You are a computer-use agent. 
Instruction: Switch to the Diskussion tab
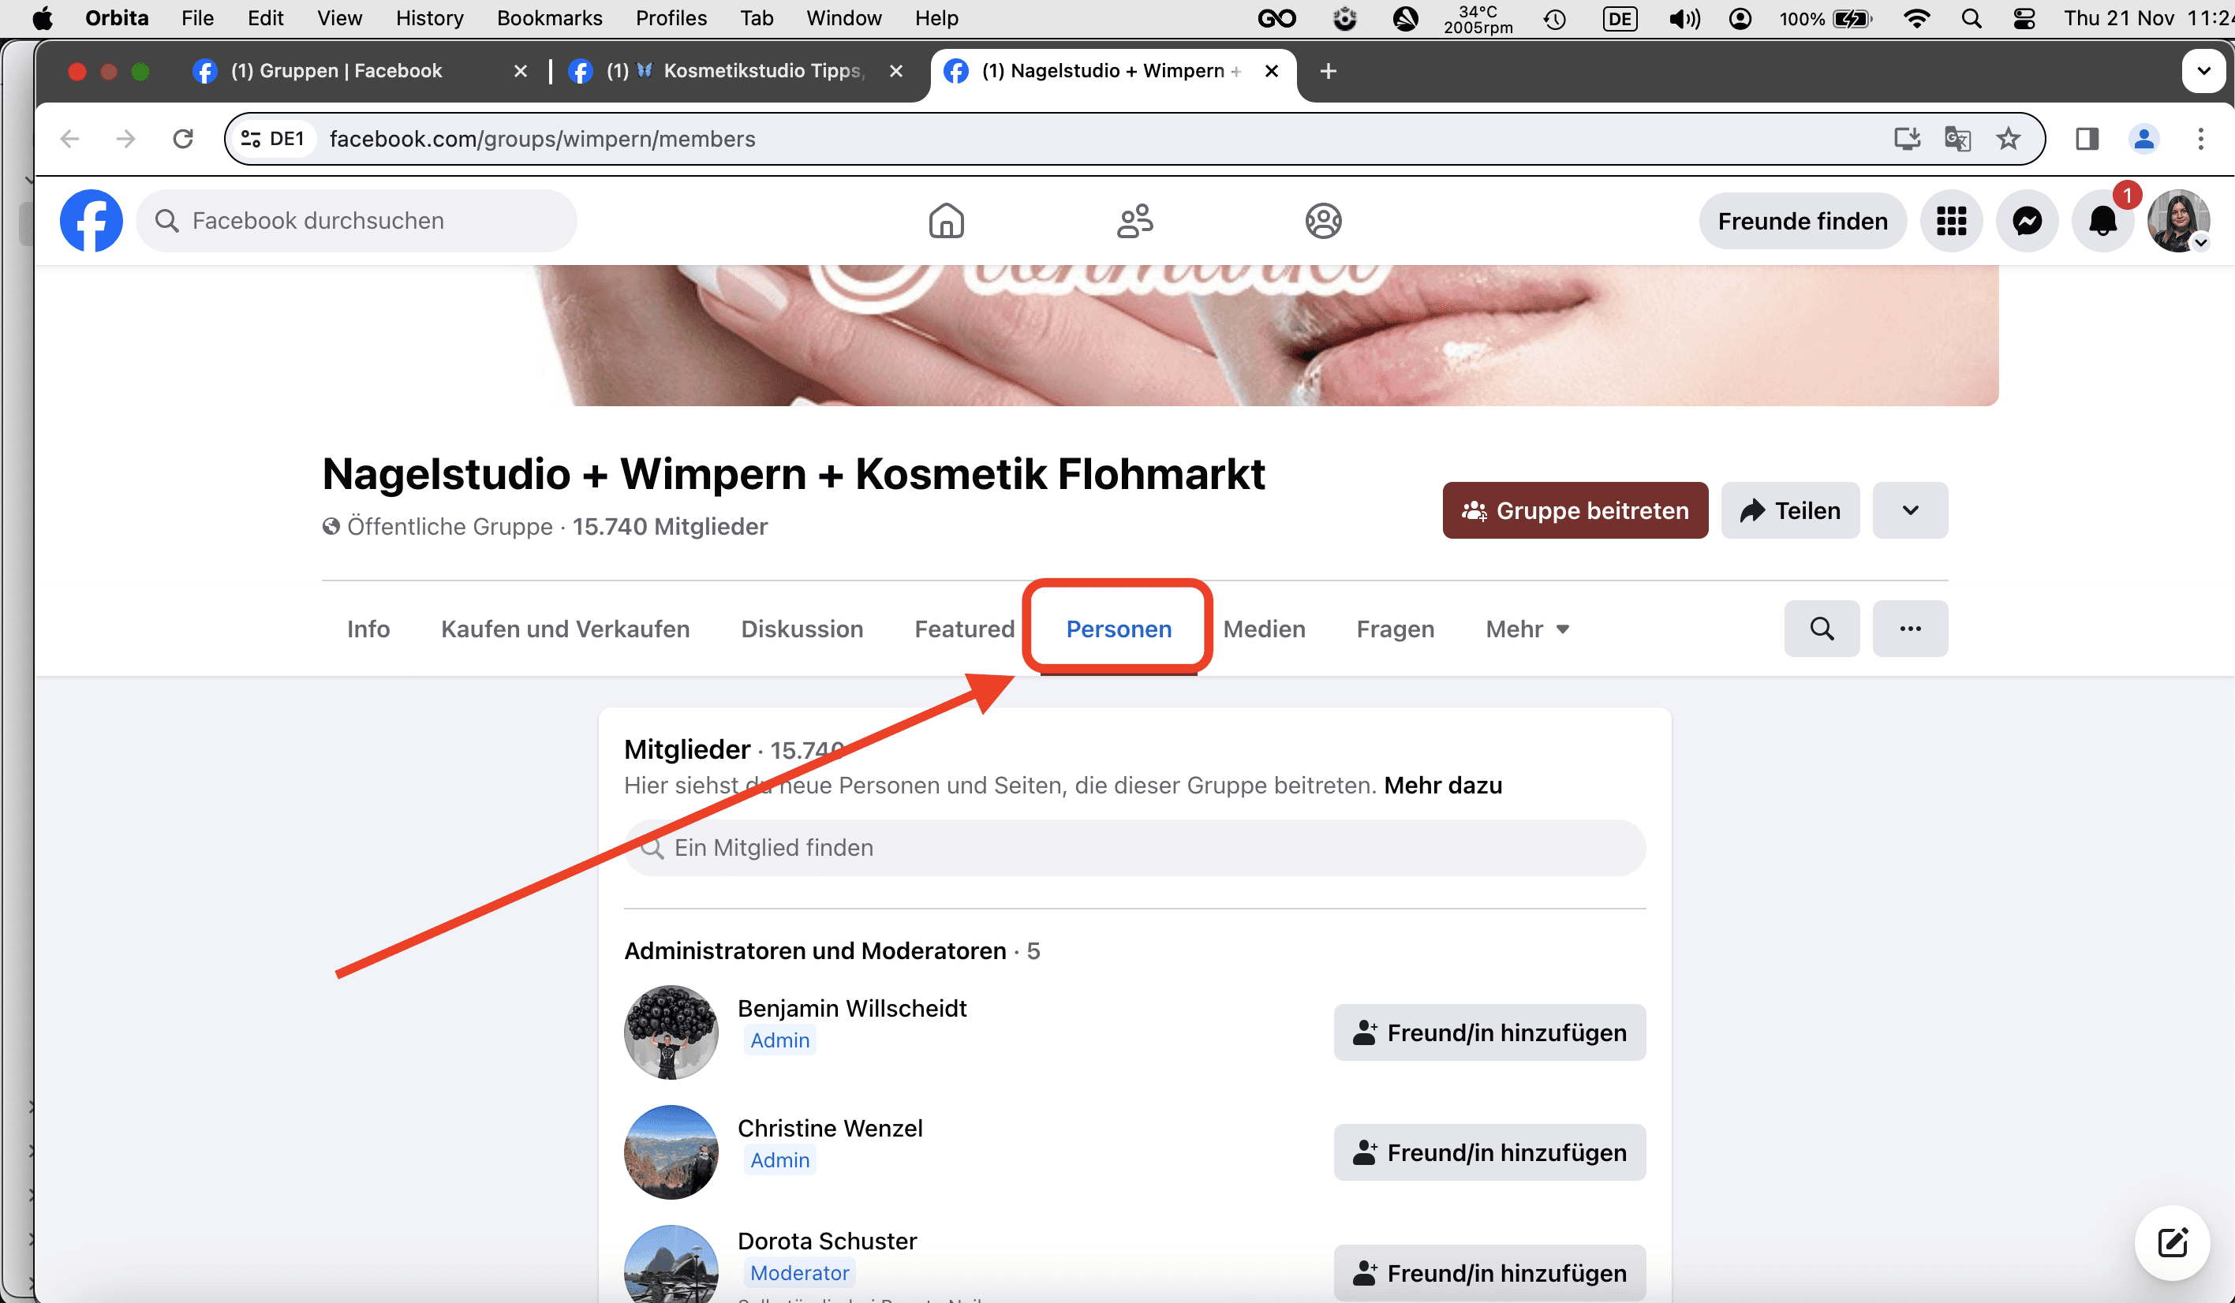(x=802, y=629)
